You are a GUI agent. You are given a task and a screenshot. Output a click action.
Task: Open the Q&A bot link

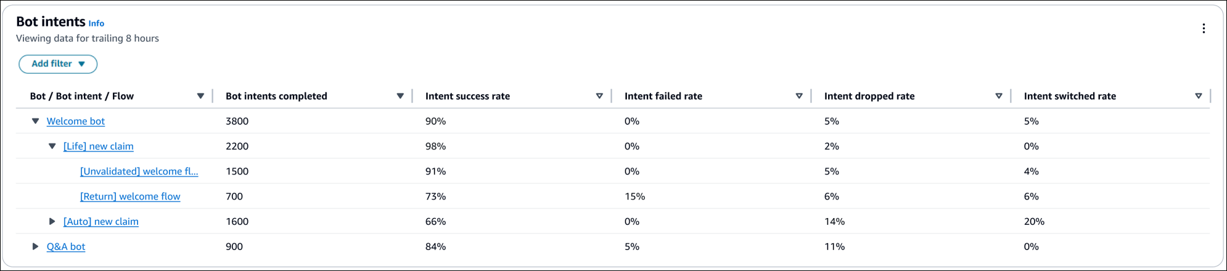click(x=66, y=246)
